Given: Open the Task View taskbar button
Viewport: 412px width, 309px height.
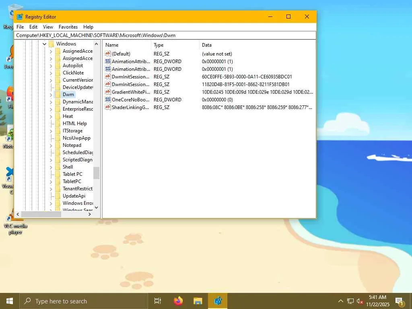Looking at the screenshot, I should point(158,301).
